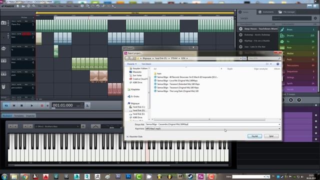Collapse folders with Klasörleri Gizle
This screenshot has height=180, width=320.
pyautogui.click(x=134, y=136)
